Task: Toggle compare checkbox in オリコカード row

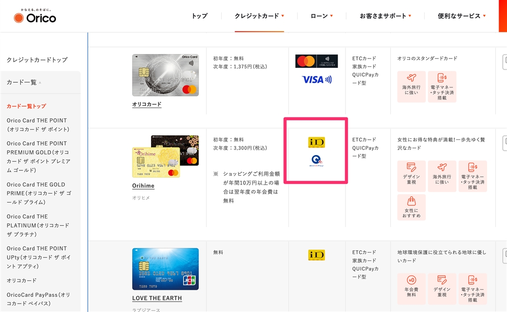Action: point(505,62)
